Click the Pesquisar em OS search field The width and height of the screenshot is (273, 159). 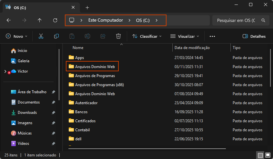click(x=236, y=20)
